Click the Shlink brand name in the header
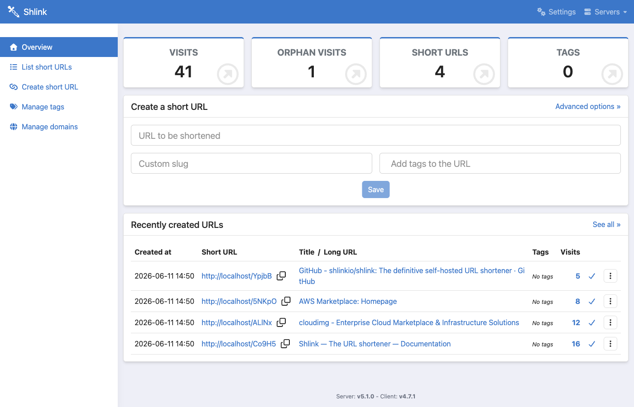 pyautogui.click(x=35, y=12)
